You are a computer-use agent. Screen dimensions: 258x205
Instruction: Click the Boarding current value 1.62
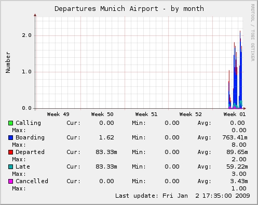coord(106,137)
